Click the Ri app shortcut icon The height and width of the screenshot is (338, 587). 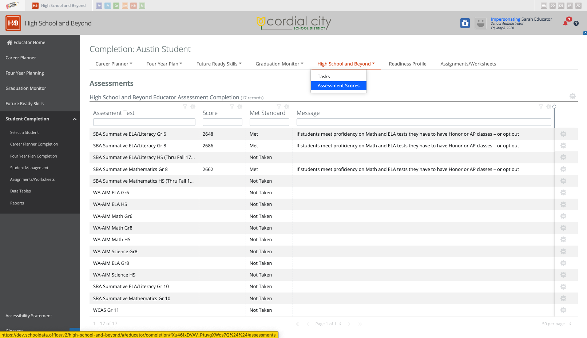click(x=142, y=5)
